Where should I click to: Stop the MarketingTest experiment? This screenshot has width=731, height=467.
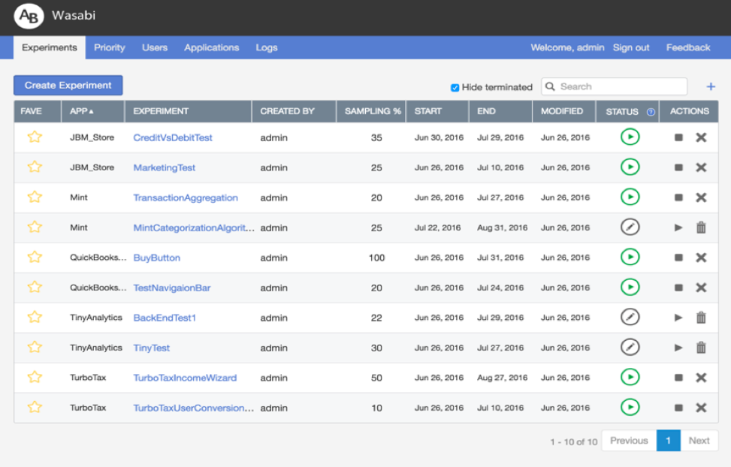(678, 167)
